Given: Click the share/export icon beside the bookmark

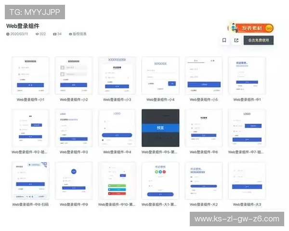Looking at the screenshot, I should coord(236,40).
